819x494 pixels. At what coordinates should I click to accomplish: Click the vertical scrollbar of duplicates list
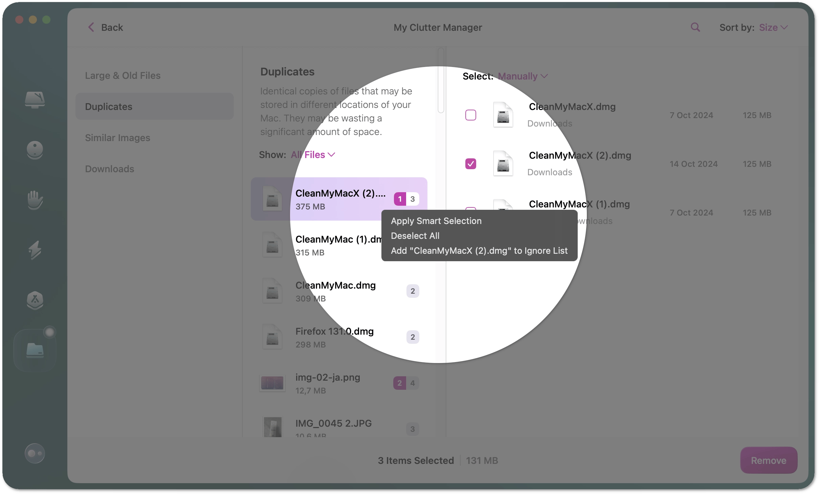[441, 80]
